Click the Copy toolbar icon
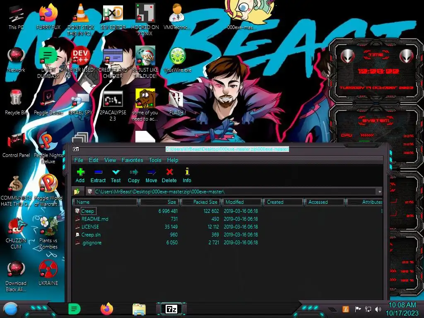This screenshot has height=318, width=424. (x=134, y=175)
